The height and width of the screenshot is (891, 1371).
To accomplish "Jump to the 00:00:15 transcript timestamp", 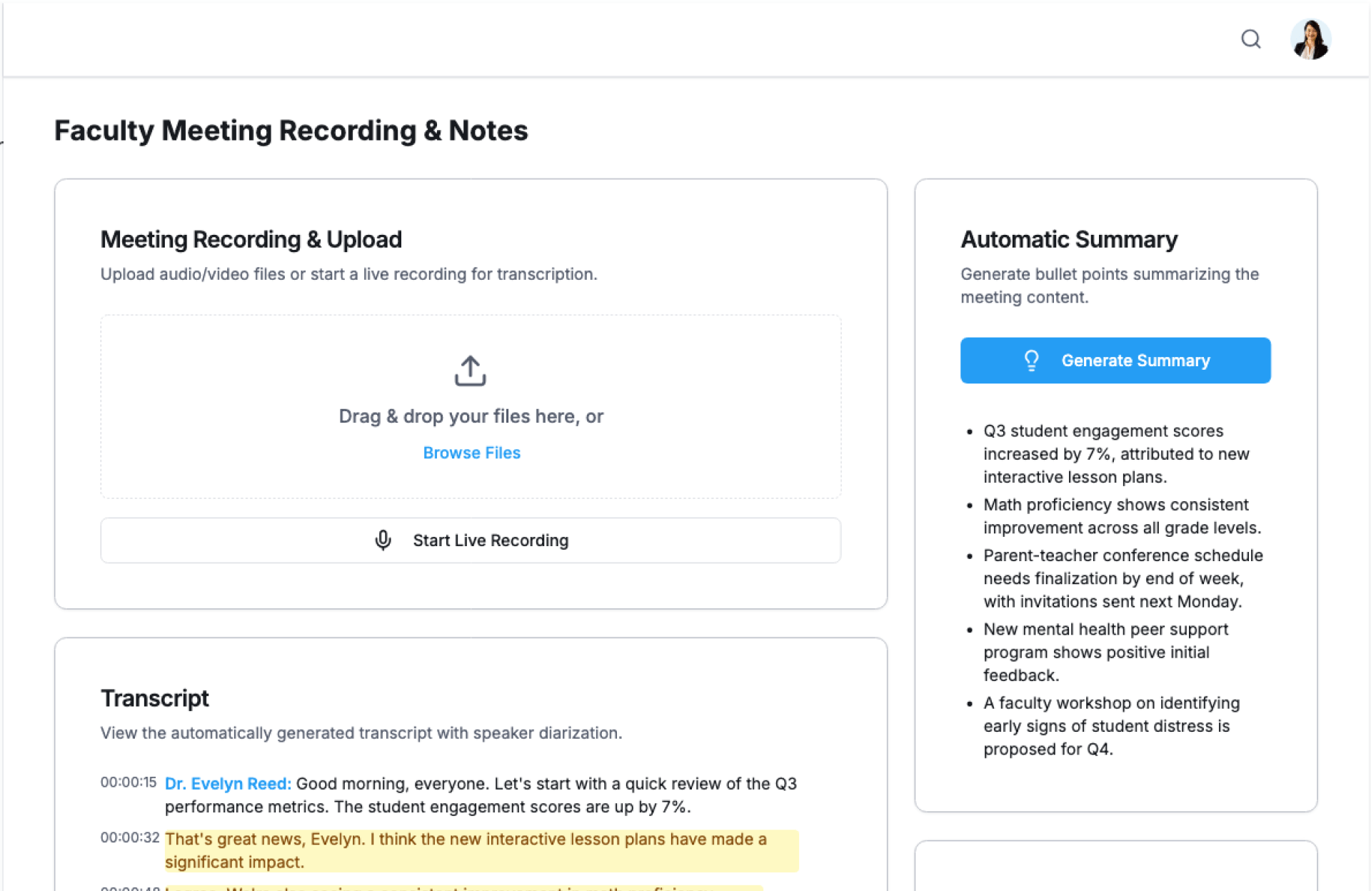I will click(128, 782).
